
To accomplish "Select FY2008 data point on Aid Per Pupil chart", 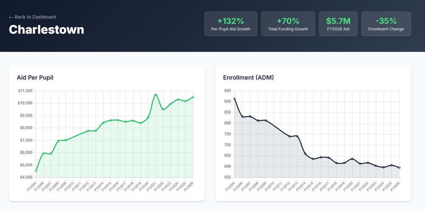I will click(x=58, y=141).
